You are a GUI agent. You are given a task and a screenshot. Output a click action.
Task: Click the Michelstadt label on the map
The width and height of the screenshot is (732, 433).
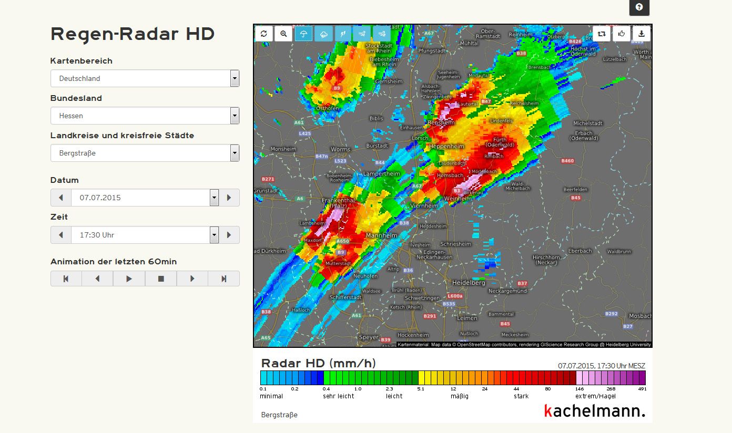[x=587, y=123]
